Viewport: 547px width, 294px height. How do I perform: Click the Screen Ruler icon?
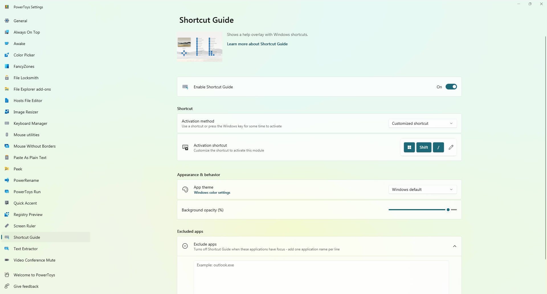tap(7, 226)
